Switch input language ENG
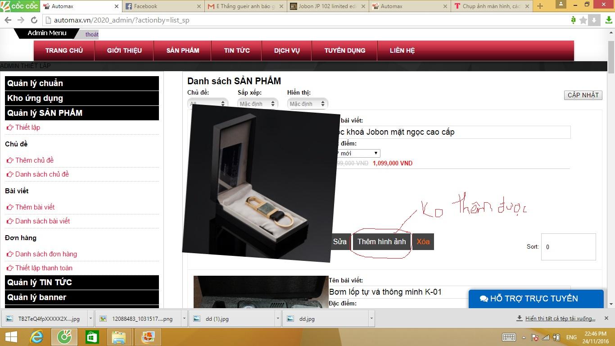 [571, 337]
